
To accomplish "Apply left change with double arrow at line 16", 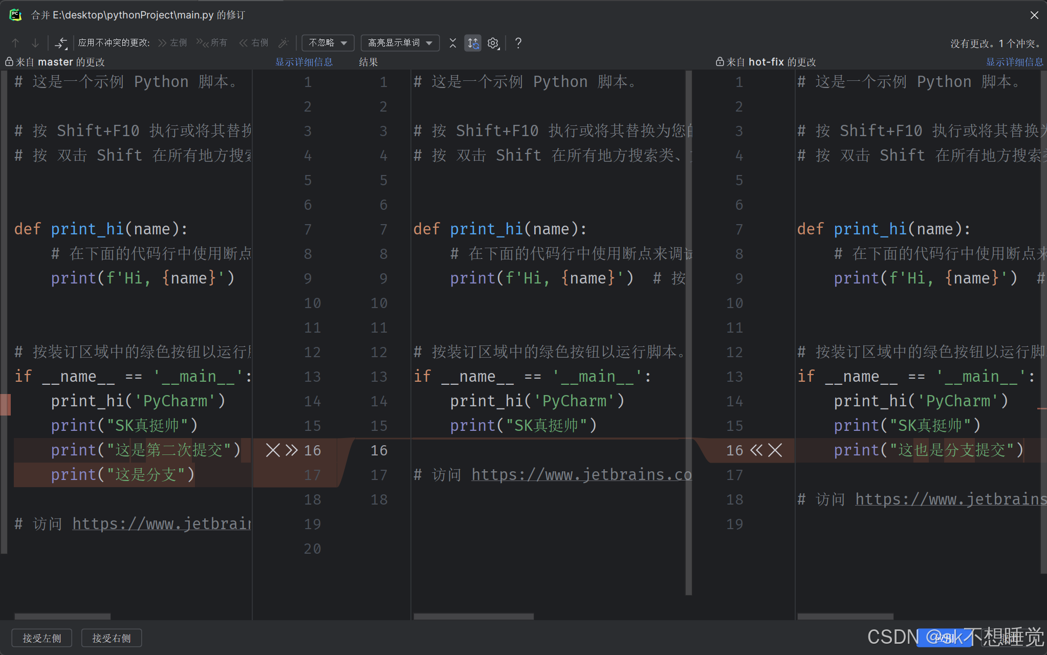I will tap(291, 450).
